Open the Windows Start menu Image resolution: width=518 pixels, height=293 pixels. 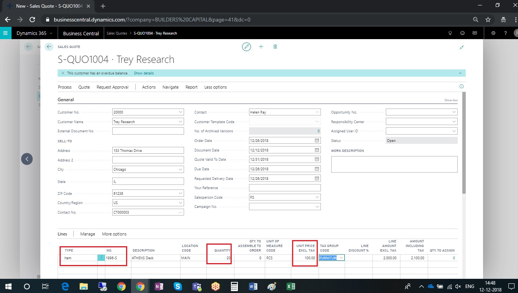[x=8, y=286]
